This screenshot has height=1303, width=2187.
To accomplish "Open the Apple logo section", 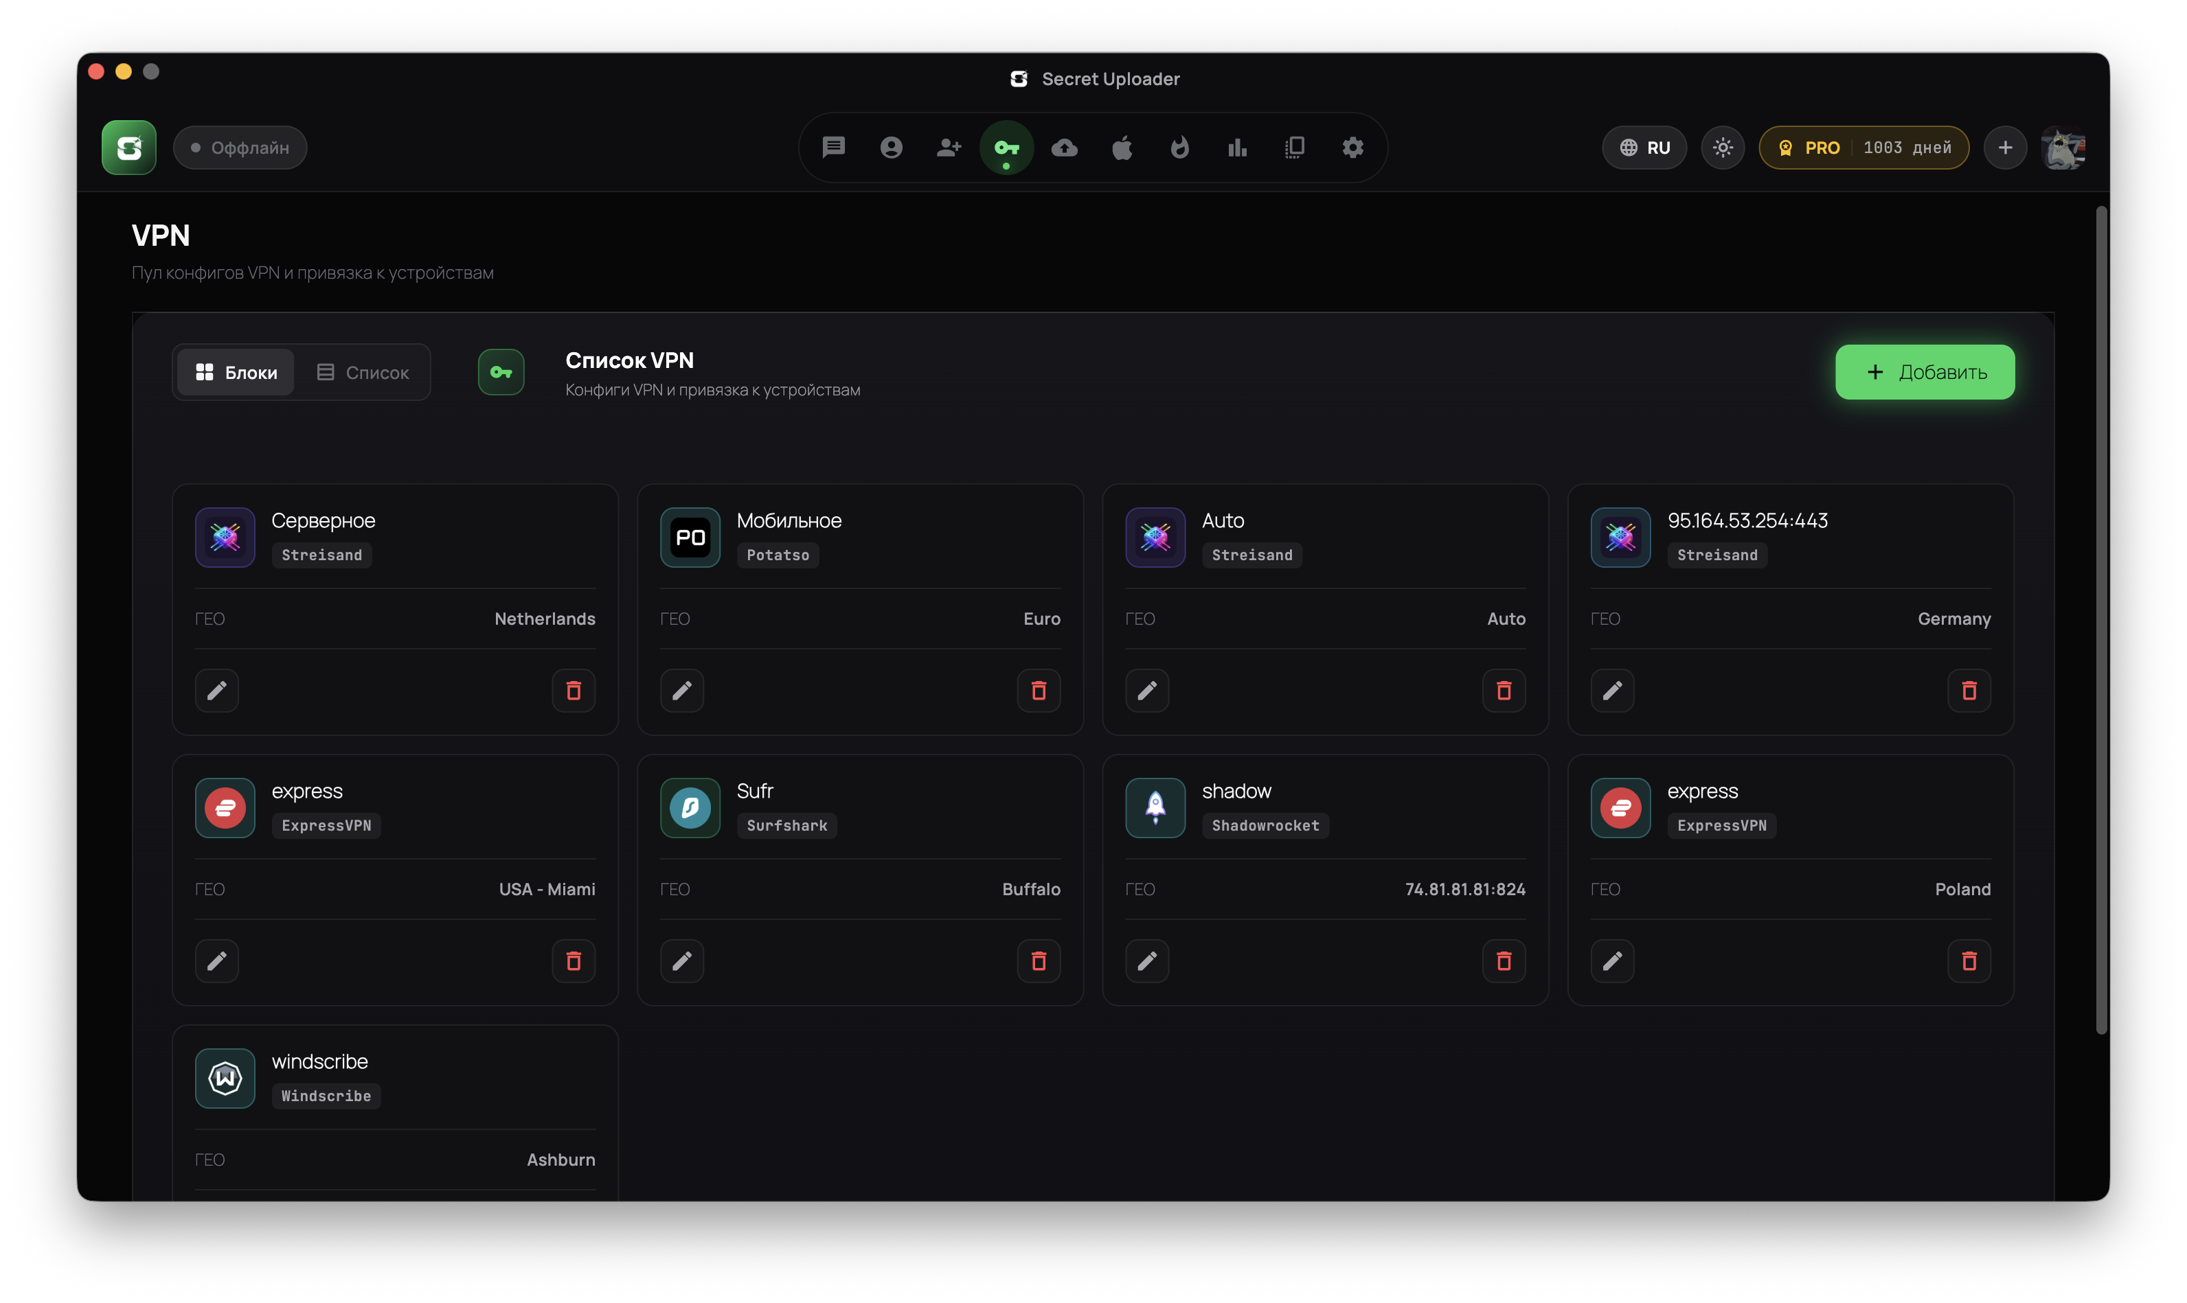I will [x=1122, y=148].
